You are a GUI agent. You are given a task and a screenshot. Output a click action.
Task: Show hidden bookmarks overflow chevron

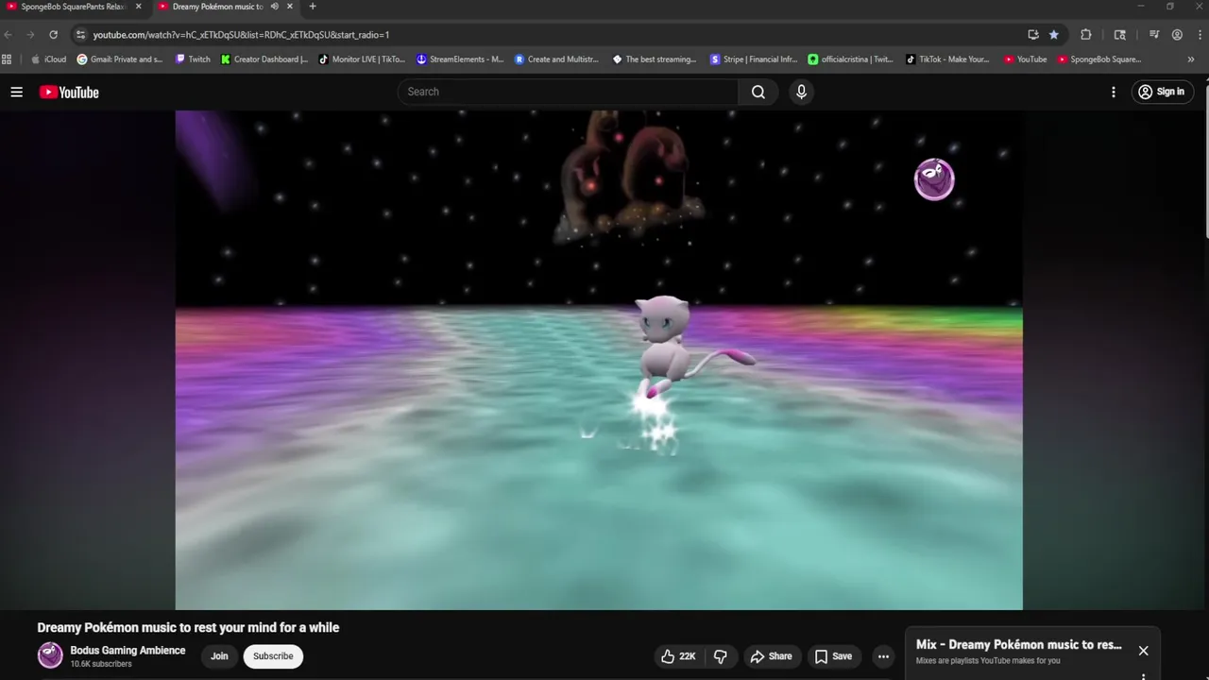pos(1191,59)
